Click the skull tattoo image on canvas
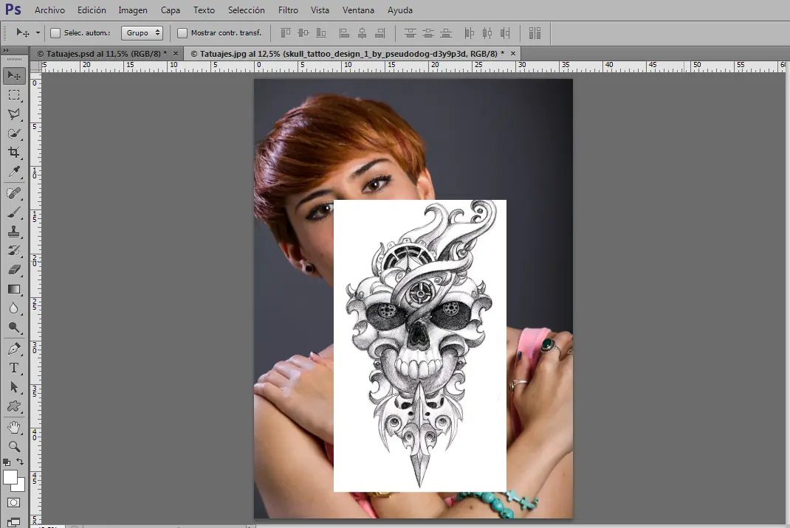Viewport: 790px width, 528px height. [x=419, y=346]
